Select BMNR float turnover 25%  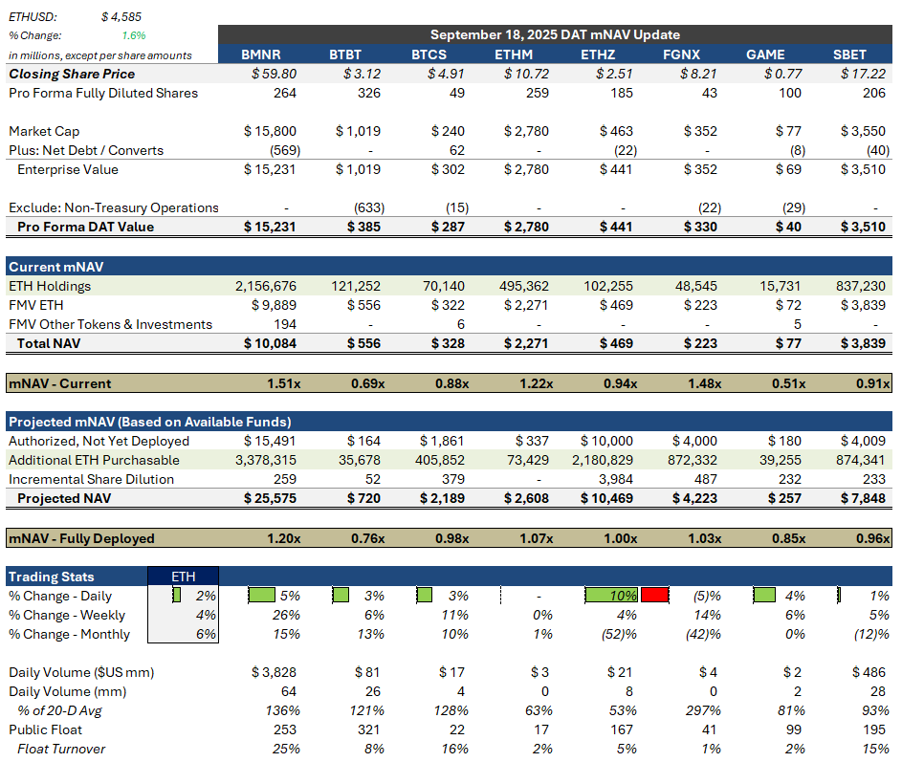coord(286,749)
